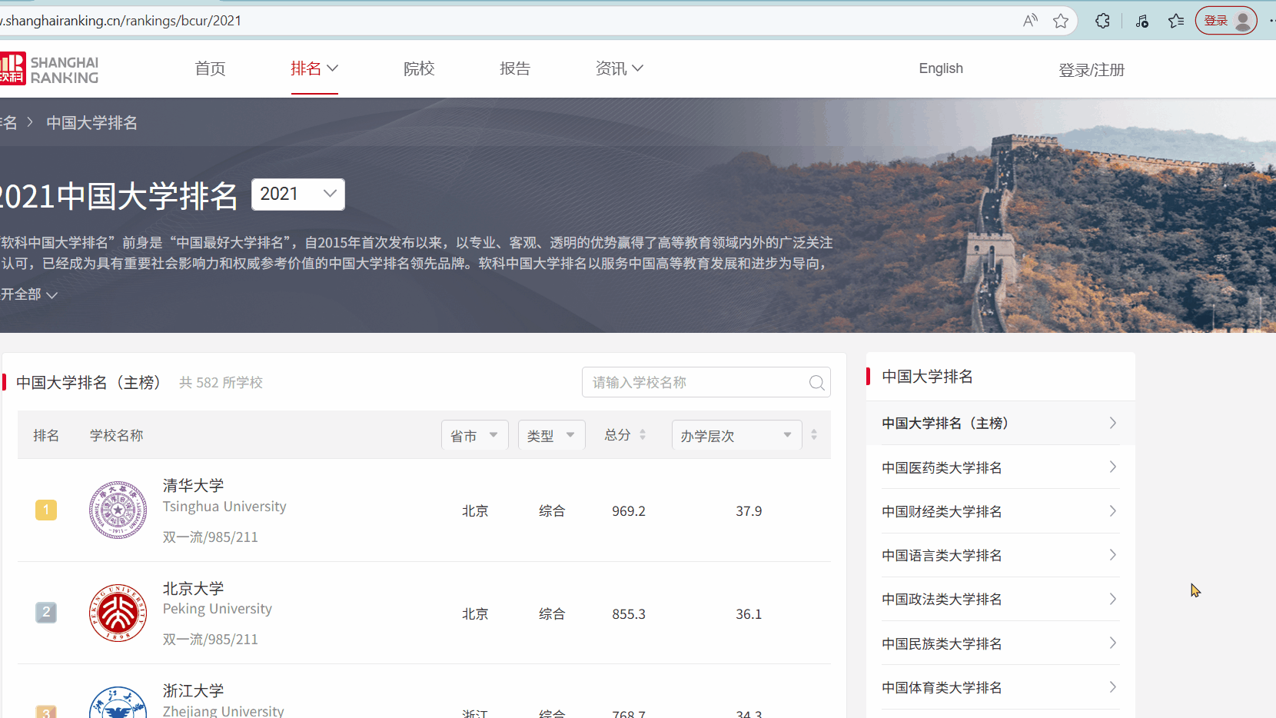Click Peking 办学层次 value 36.1
The height and width of the screenshot is (718, 1276).
pos(749,614)
